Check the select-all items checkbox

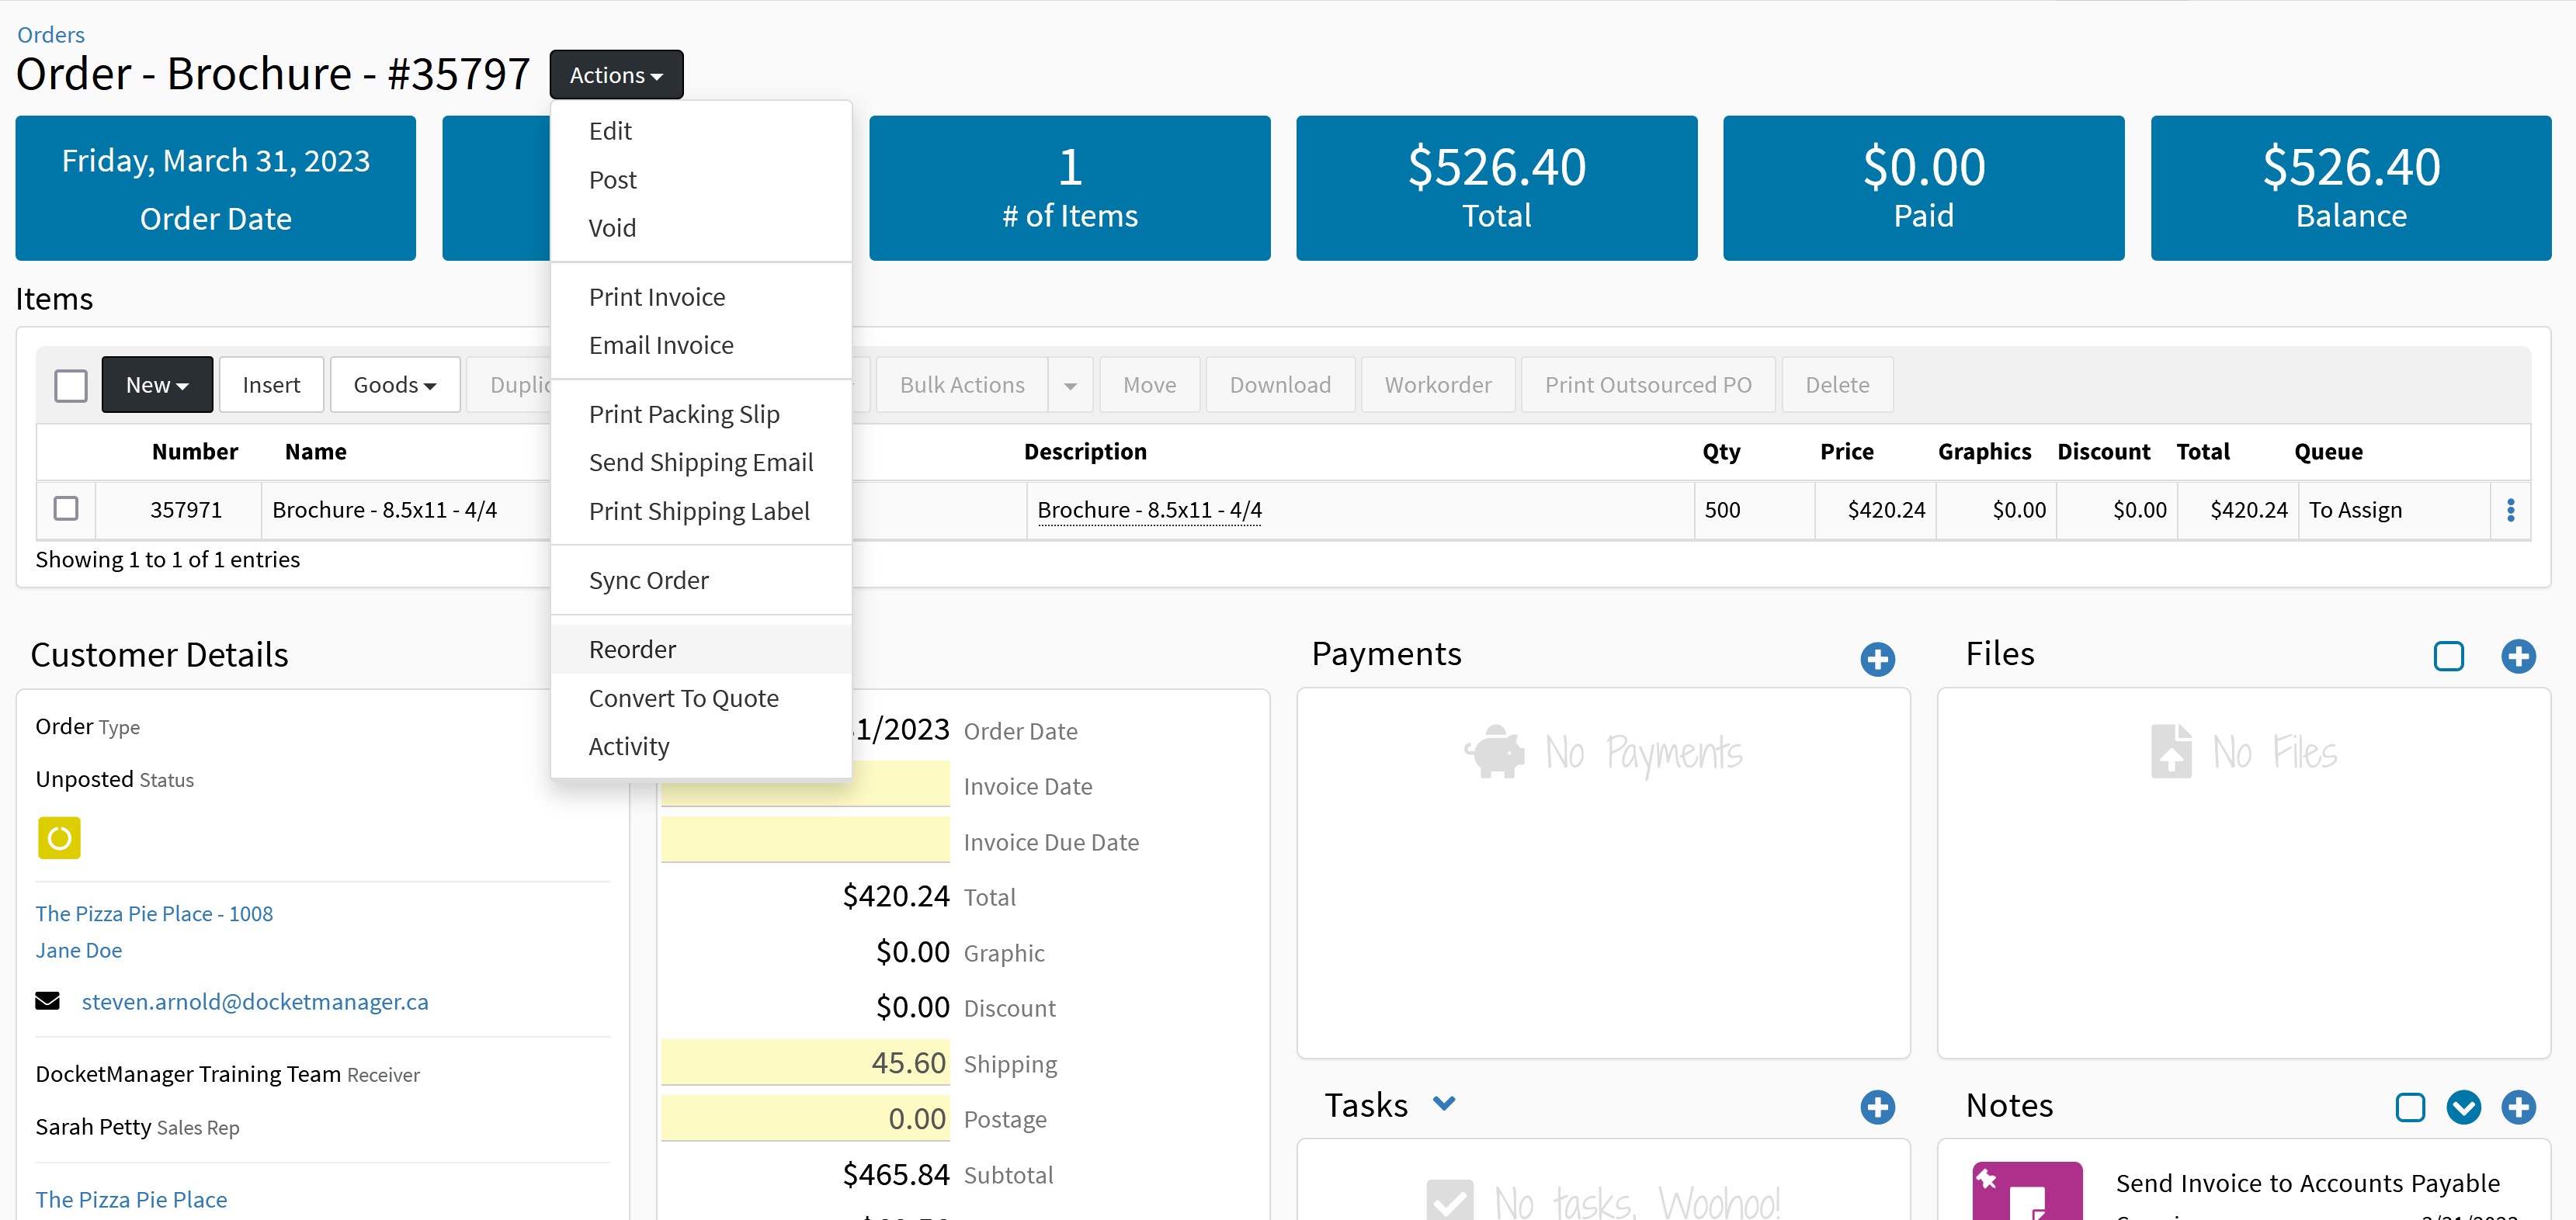coord(71,385)
